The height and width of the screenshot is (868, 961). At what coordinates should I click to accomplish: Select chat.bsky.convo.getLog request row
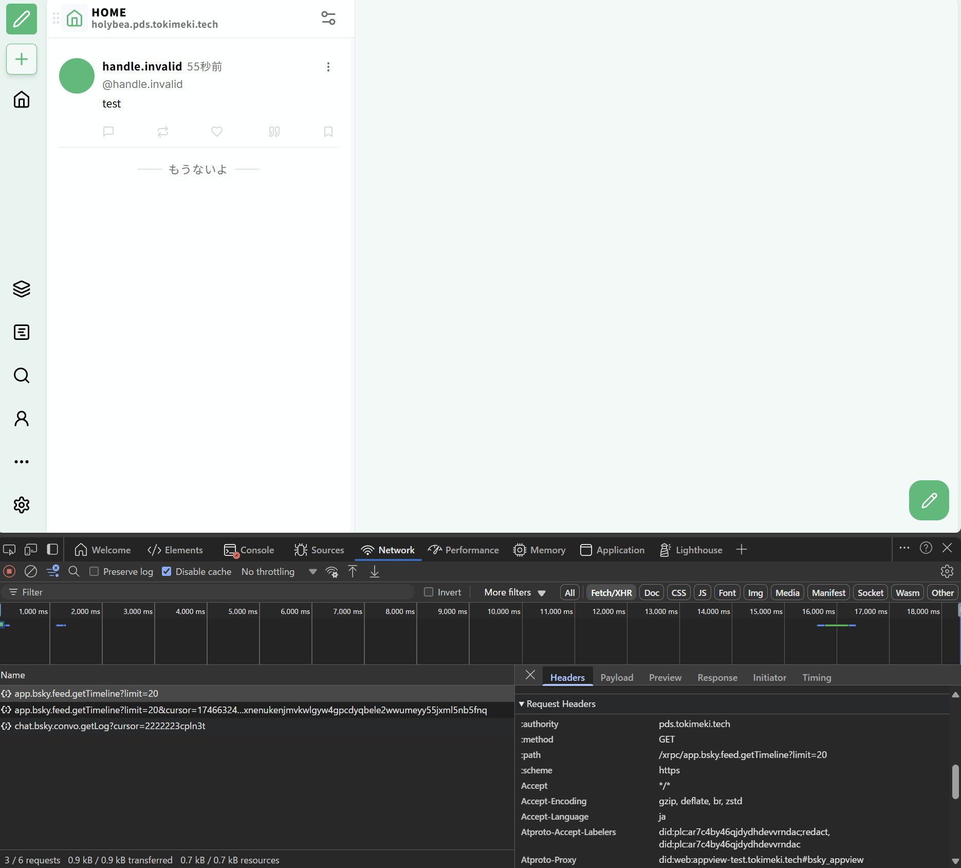257,726
